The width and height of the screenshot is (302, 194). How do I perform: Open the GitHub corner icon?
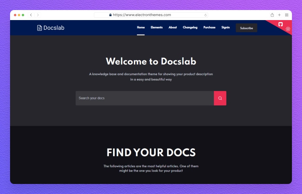pos(281,24)
